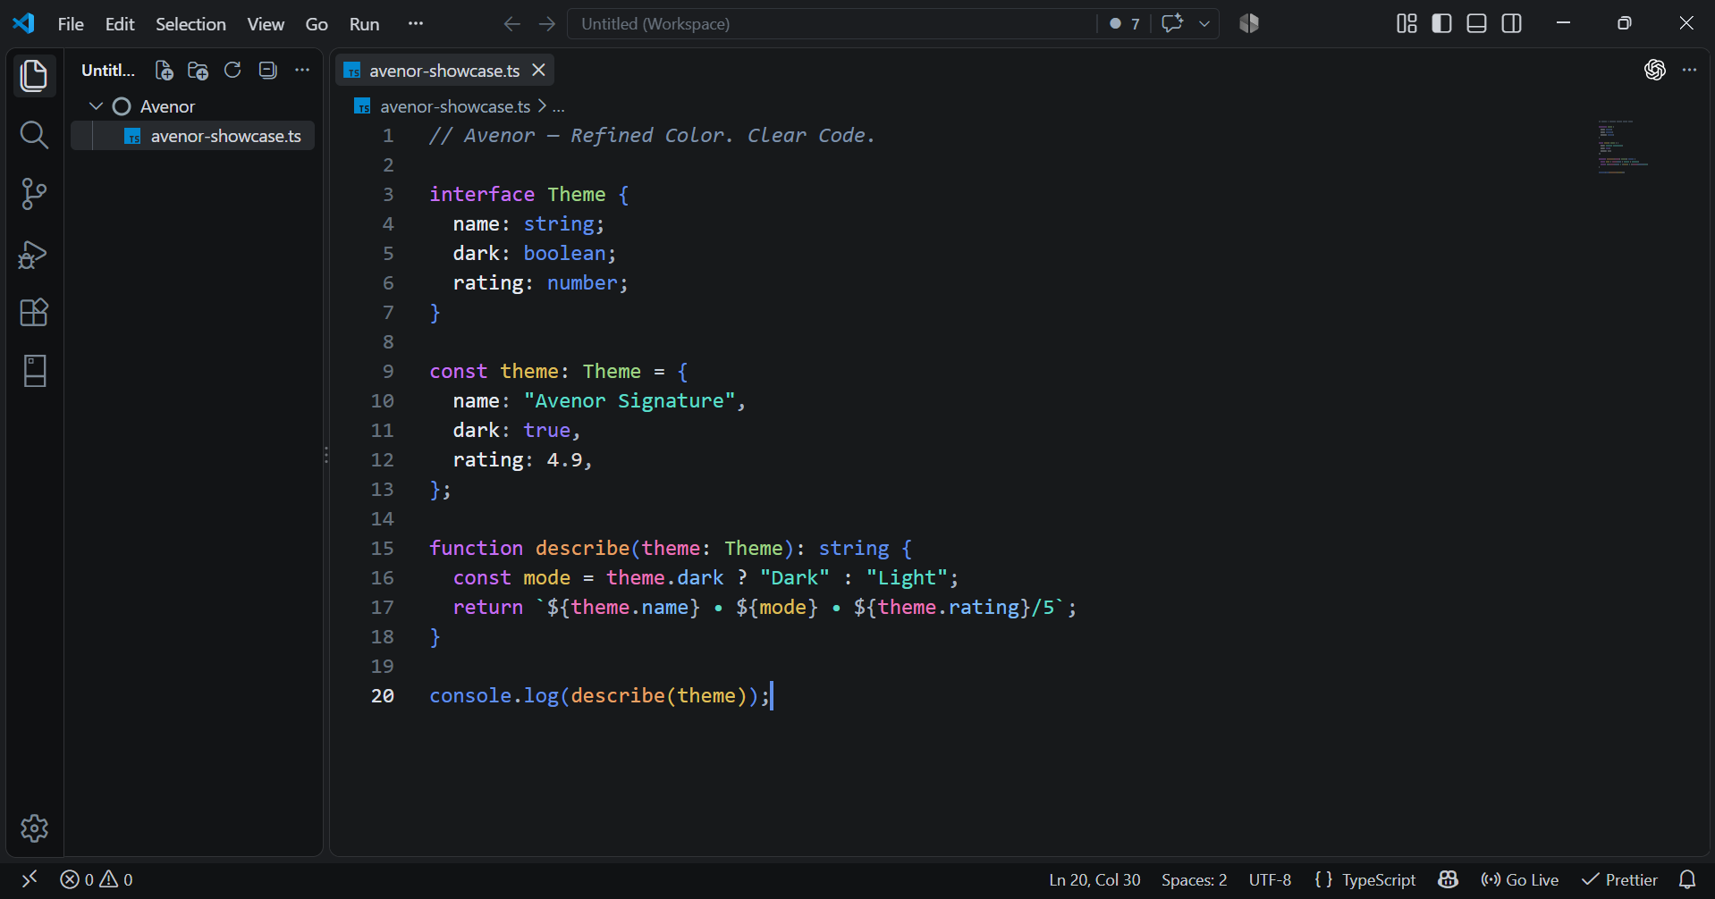Screen dimensions: 1715x899
Task: Open the Extensions view
Action: (34, 313)
